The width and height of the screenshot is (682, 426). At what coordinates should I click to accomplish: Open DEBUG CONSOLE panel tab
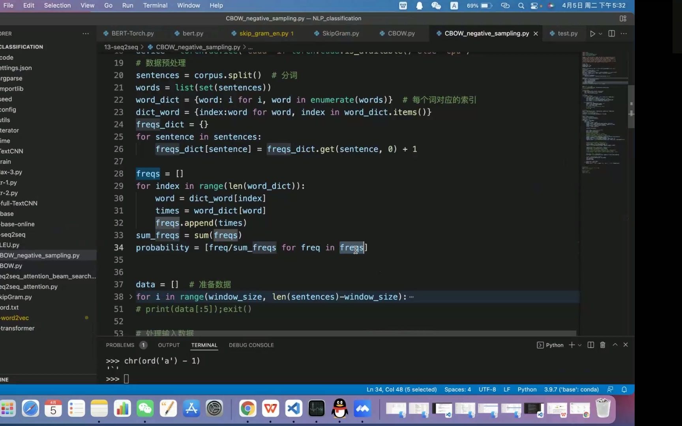coord(251,345)
